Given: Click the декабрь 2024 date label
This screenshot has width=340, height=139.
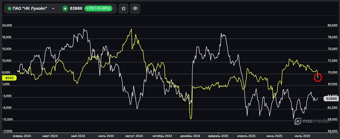Looking at the screenshot, I should click(x=190, y=135).
